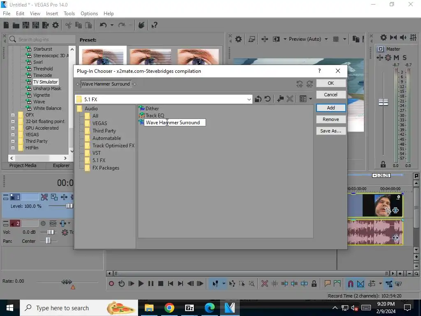This screenshot has height=316, width=421.
Task: Open Master bus audio properties gear
Action: tap(384, 37)
